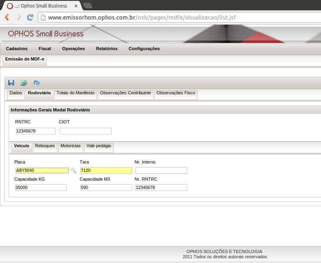Click the Placa field with ABY9040
321x263 pixels.
pyautogui.click(x=42, y=170)
